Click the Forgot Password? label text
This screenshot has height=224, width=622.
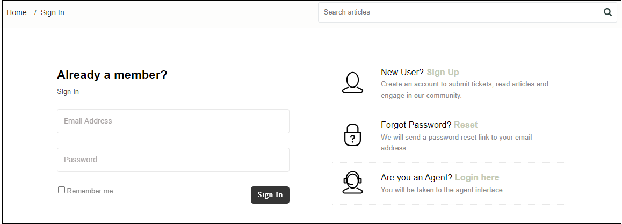[x=416, y=125]
